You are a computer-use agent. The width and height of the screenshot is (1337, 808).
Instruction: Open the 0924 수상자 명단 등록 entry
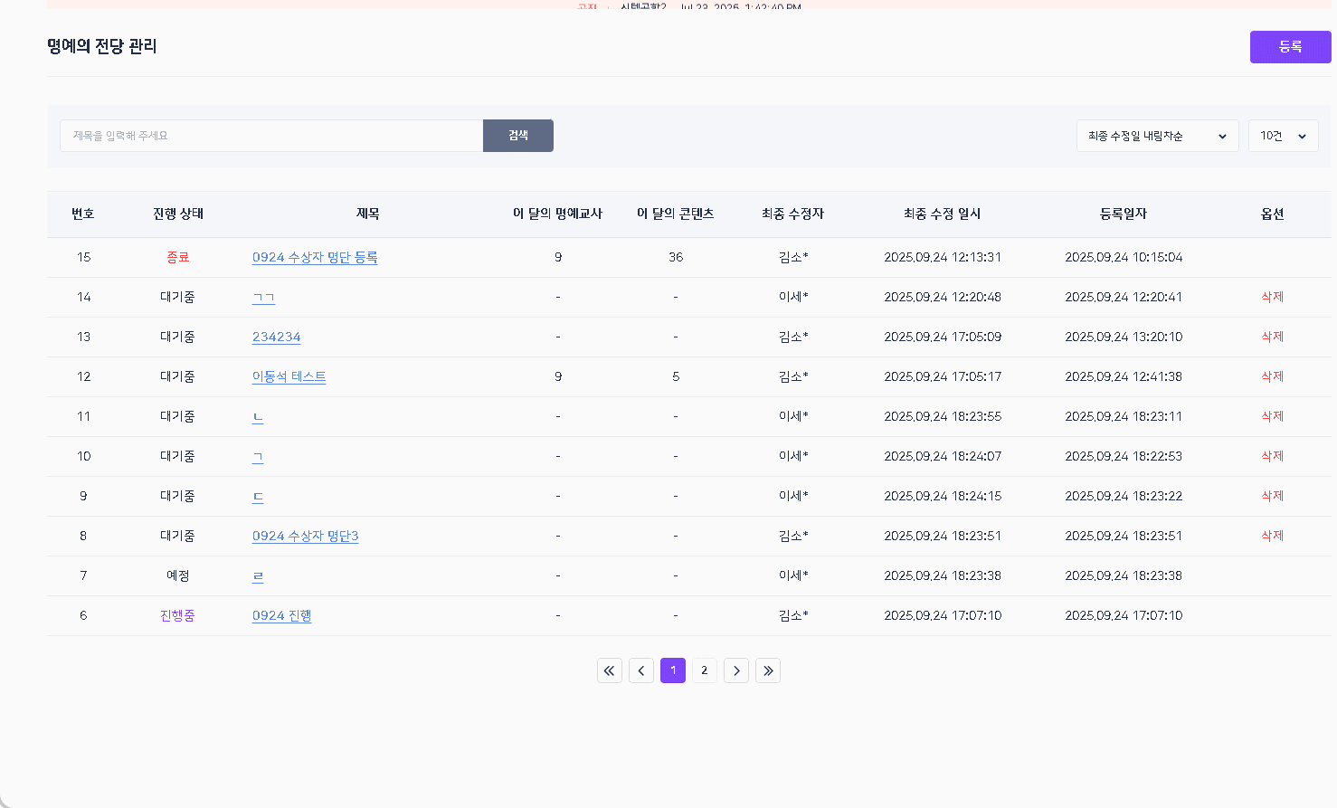[x=315, y=258]
